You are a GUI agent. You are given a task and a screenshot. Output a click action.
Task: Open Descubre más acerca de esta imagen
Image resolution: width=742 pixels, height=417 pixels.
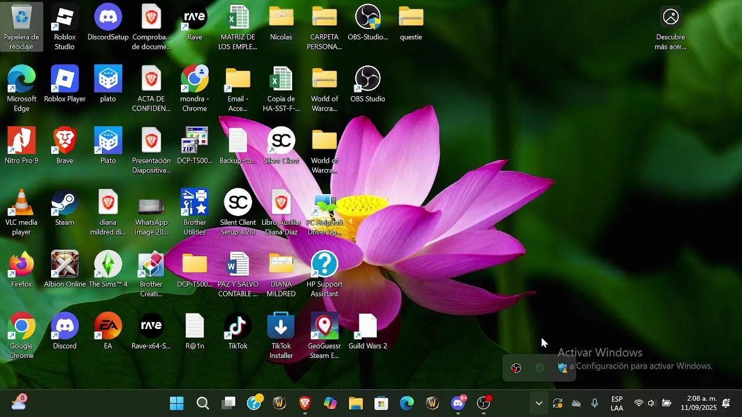(671, 27)
